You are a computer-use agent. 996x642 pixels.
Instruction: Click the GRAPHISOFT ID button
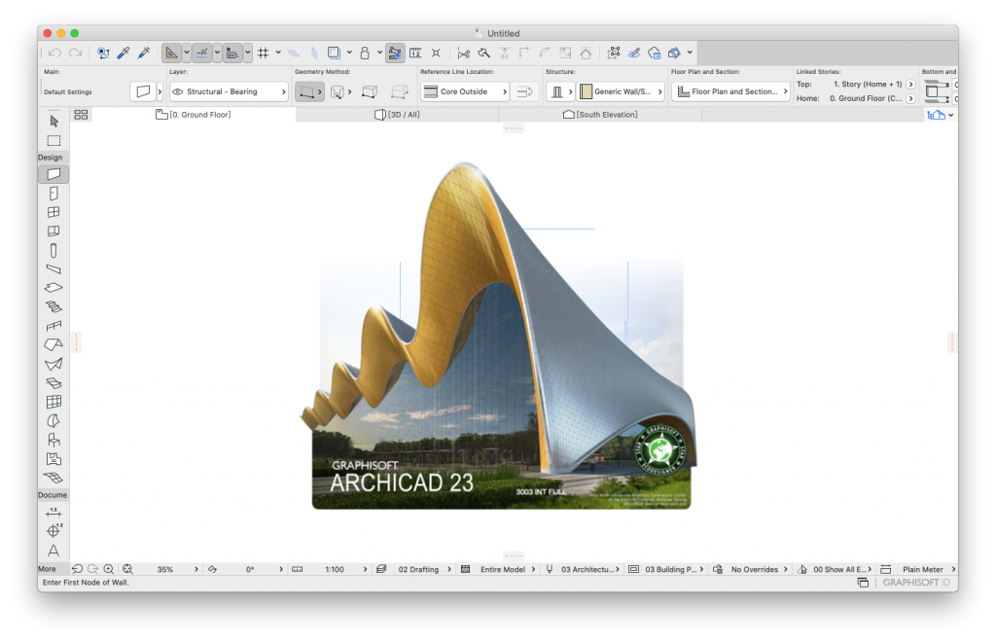click(916, 583)
